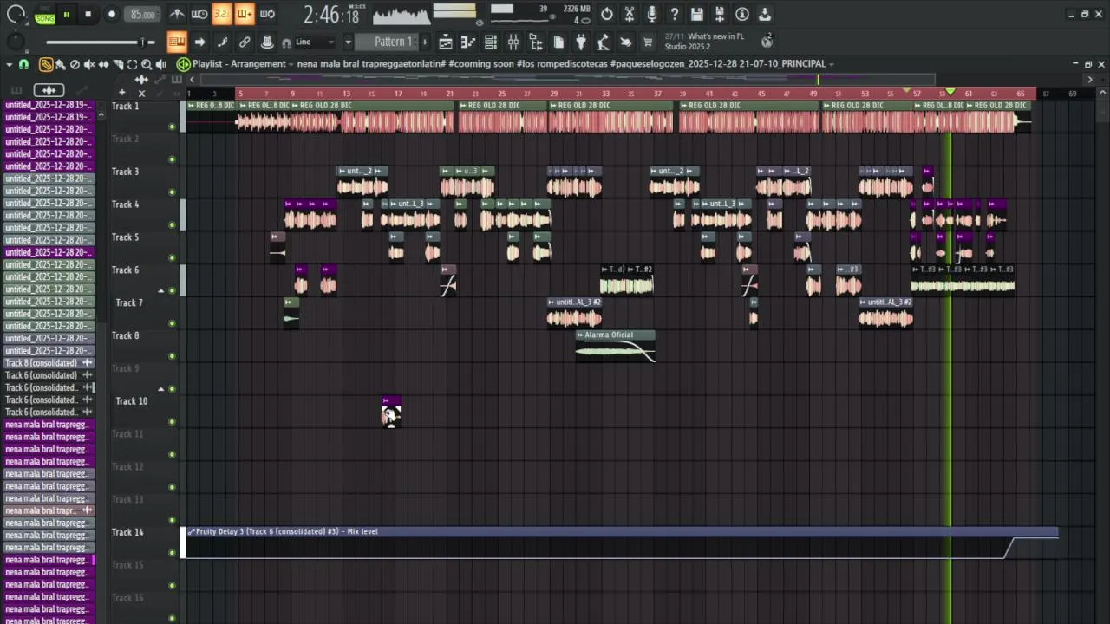This screenshot has height=624, width=1110.
Task: Mute Track 4 with its green LED
Action: pos(172,225)
